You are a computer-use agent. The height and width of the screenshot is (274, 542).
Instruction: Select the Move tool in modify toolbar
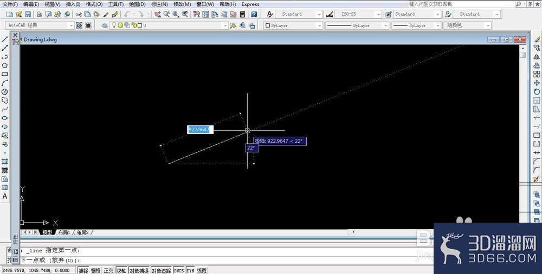pyautogui.click(x=537, y=83)
